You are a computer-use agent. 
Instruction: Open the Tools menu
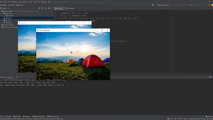coord(35,2)
